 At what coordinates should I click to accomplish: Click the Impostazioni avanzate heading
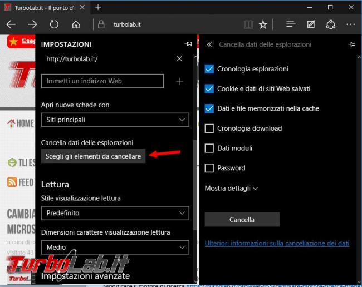tap(85, 276)
